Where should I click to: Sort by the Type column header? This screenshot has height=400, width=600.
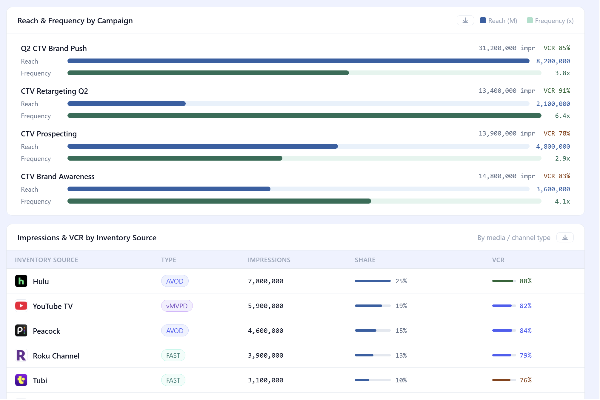coord(169,260)
